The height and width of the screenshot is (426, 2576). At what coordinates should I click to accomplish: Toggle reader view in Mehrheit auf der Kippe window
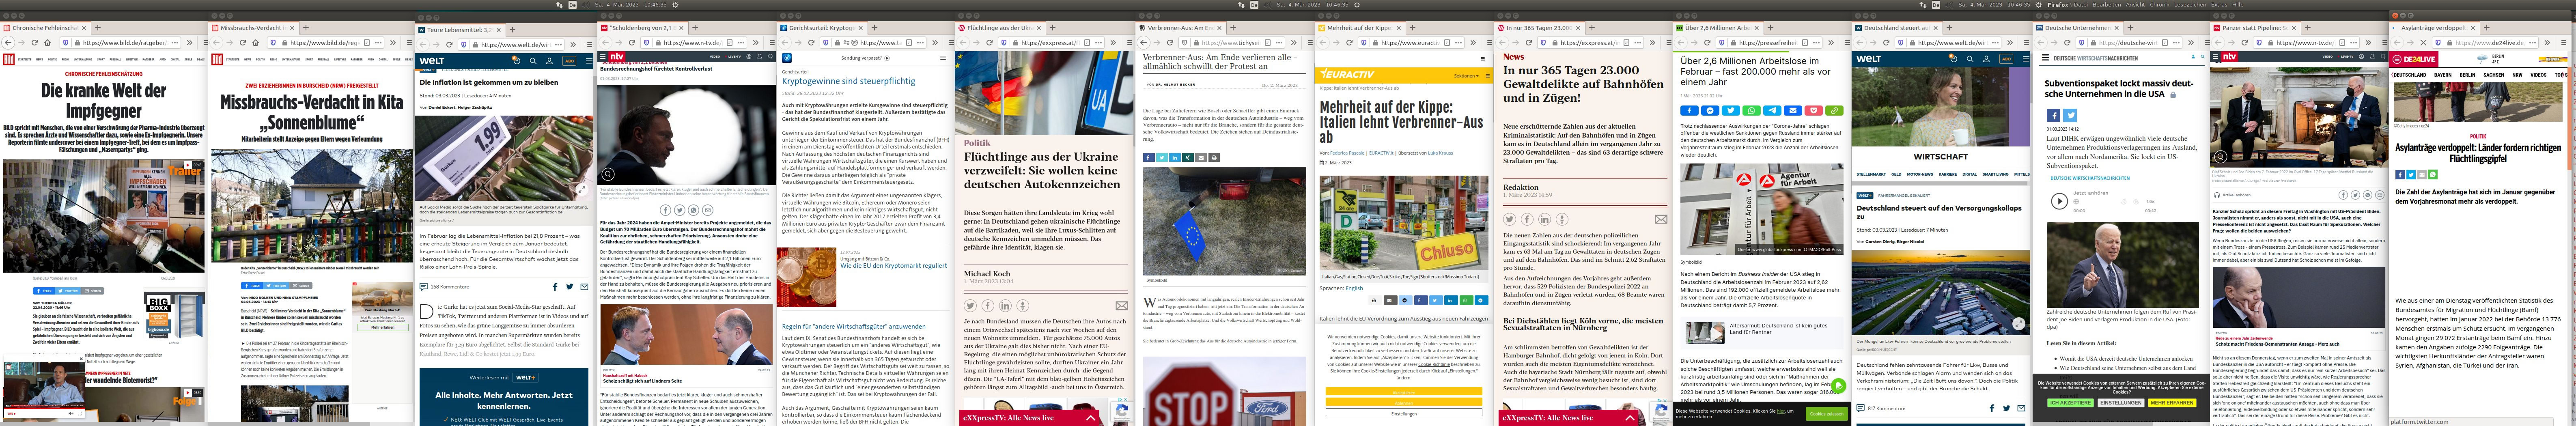point(1448,43)
